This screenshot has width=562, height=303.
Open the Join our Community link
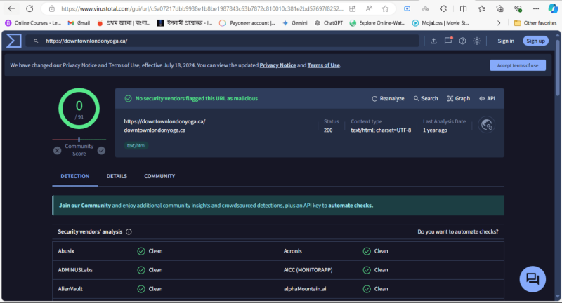(x=85, y=206)
